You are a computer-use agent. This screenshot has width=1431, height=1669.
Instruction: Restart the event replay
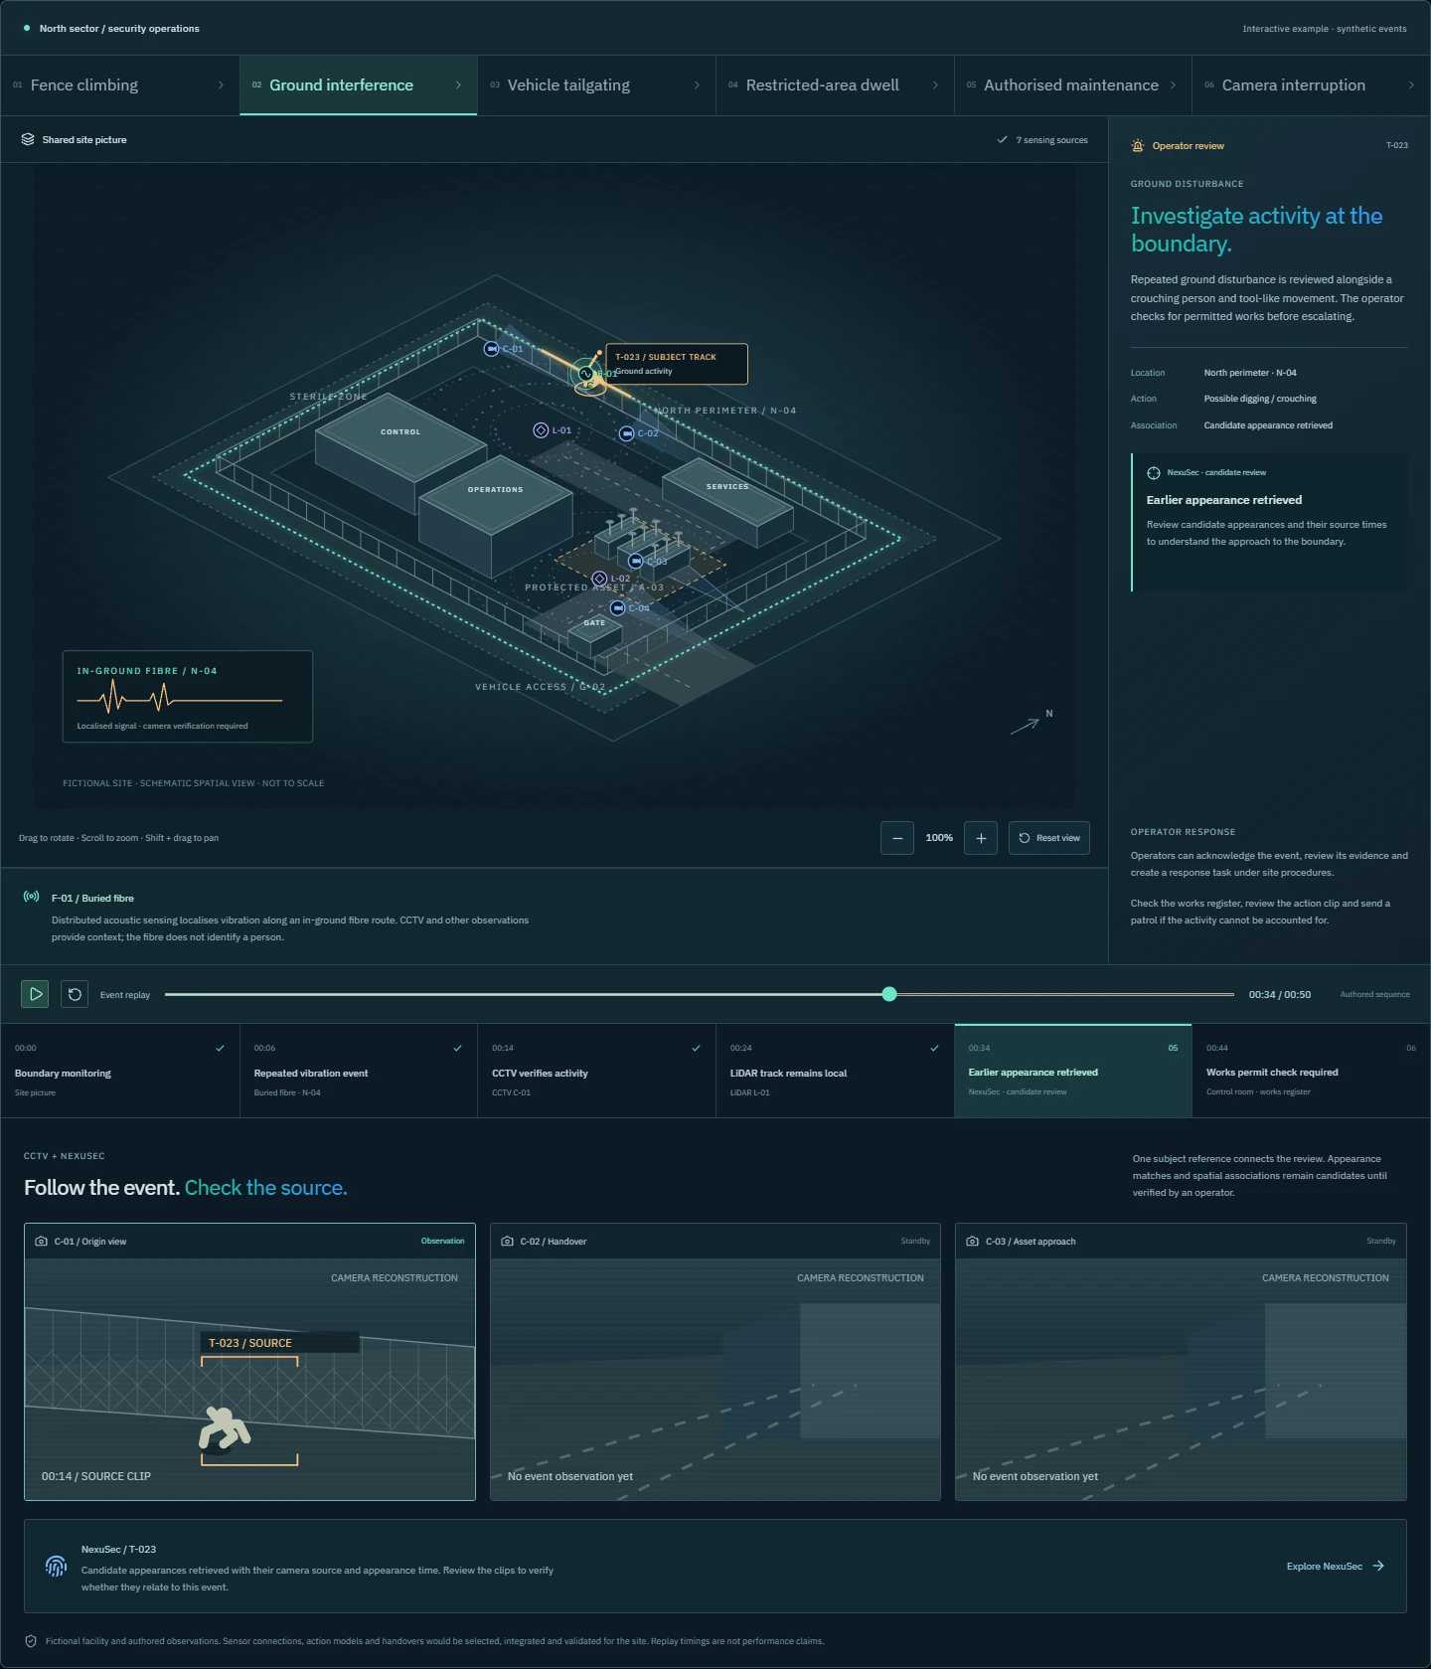[75, 994]
